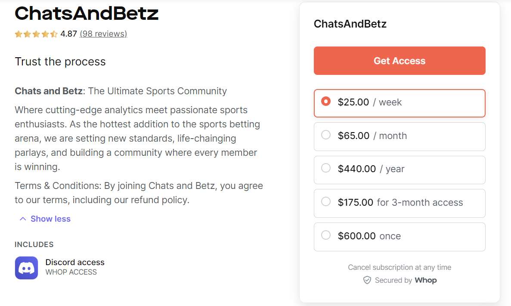
Task: Click the Whop logo text
Action: [x=426, y=280]
